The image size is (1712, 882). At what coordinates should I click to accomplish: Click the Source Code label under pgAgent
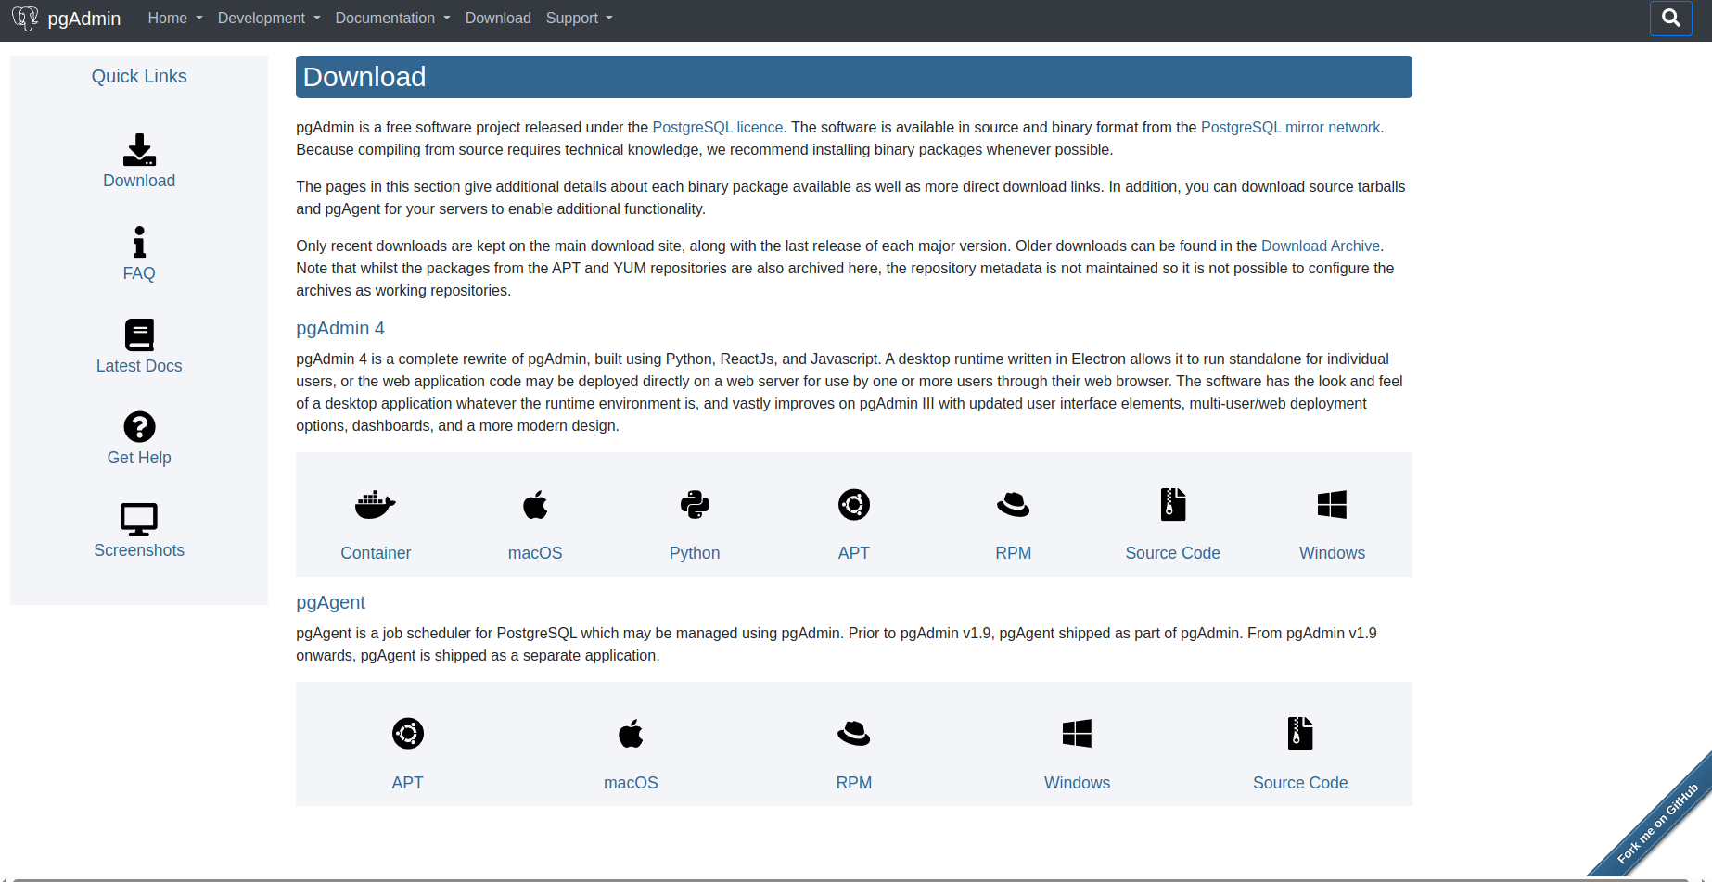point(1300,783)
